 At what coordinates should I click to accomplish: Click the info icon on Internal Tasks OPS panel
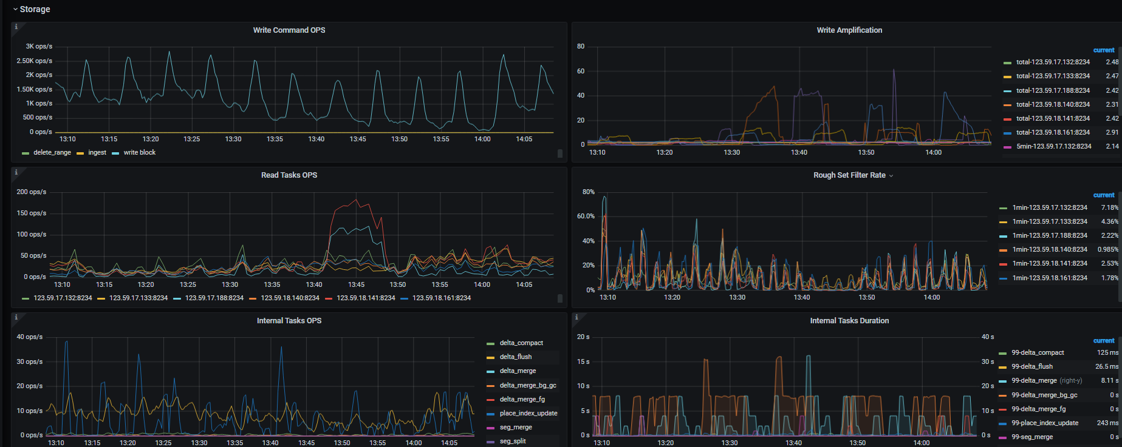(x=16, y=317)
